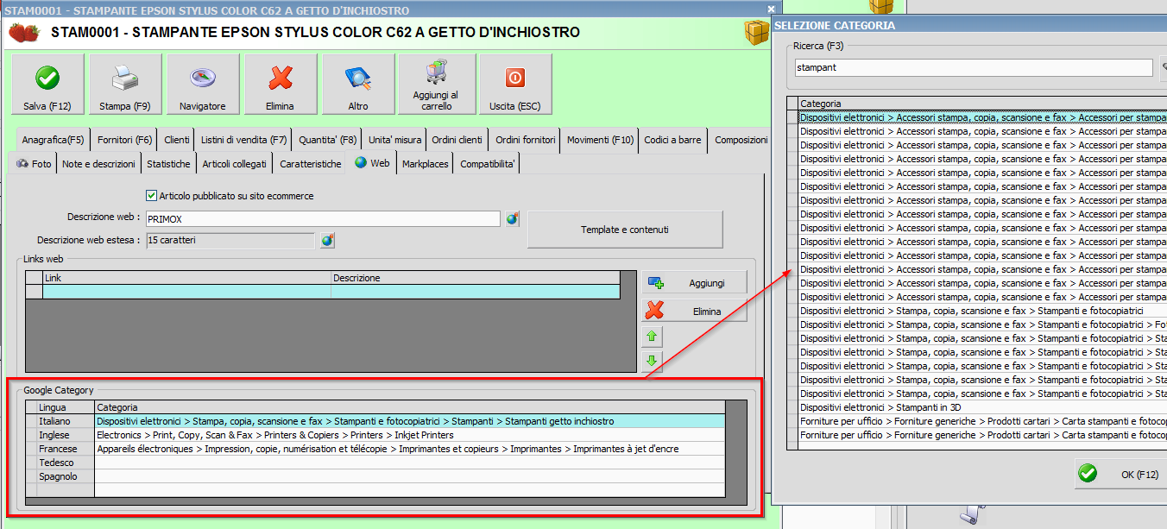Select the Caratteristiche tab

pos(311,163)
